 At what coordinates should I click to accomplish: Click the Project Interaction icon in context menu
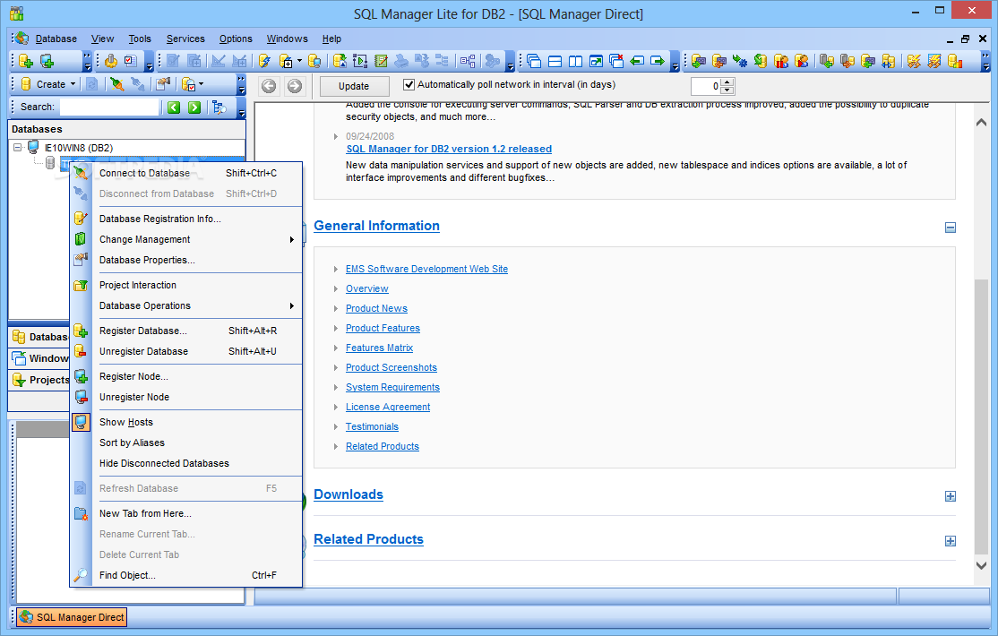tap(81, 285)
